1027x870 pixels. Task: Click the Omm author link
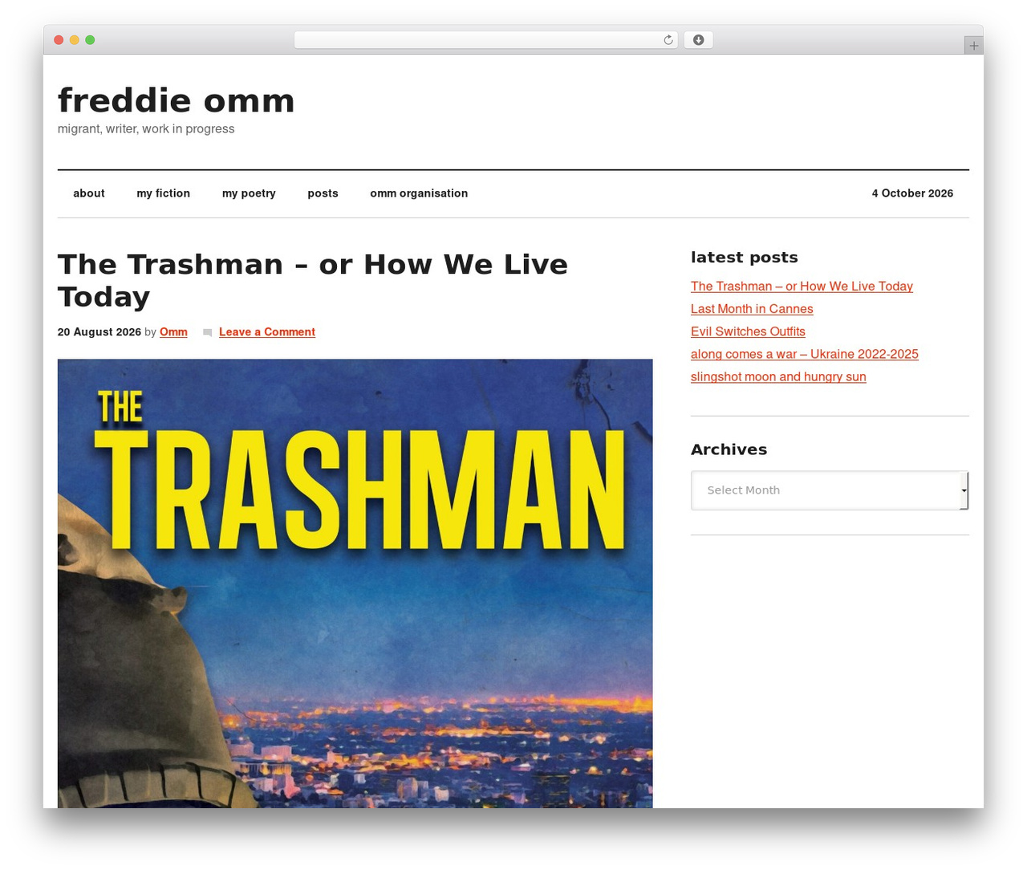pyautogui.click(x=173, y=332)
